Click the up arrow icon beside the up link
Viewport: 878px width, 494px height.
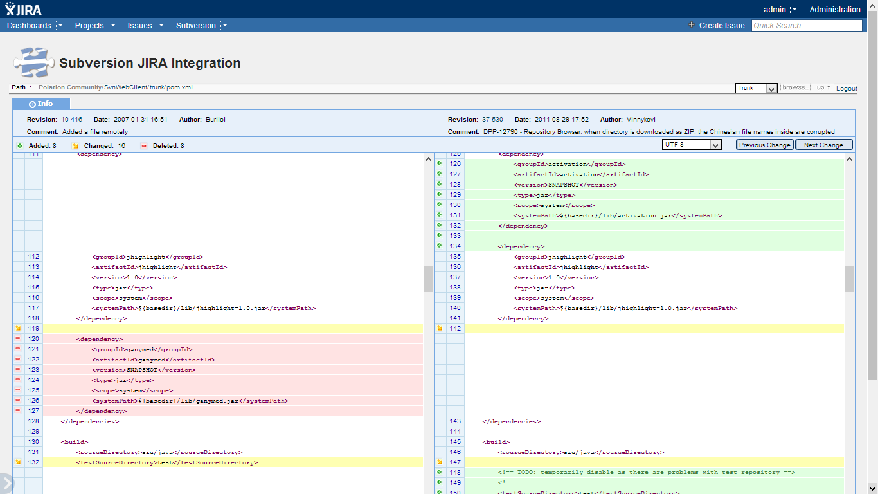click(x=829, y=88)
